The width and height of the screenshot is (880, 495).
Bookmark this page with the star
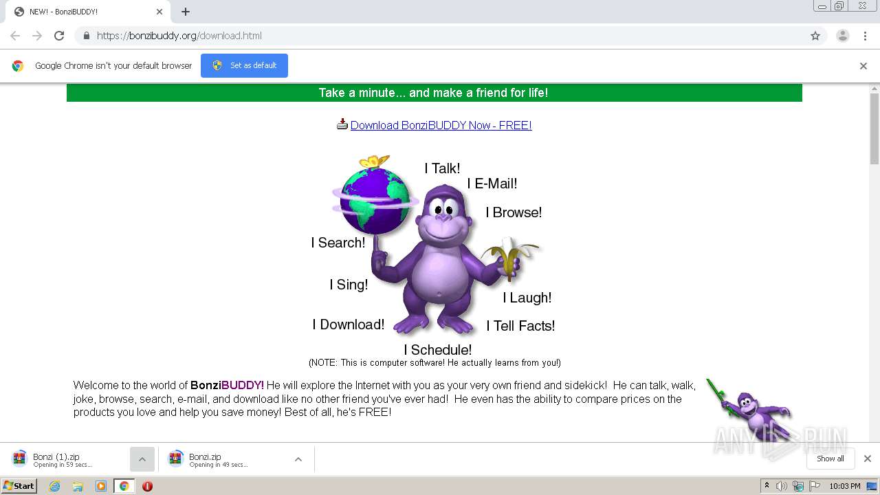coord(815,36)
